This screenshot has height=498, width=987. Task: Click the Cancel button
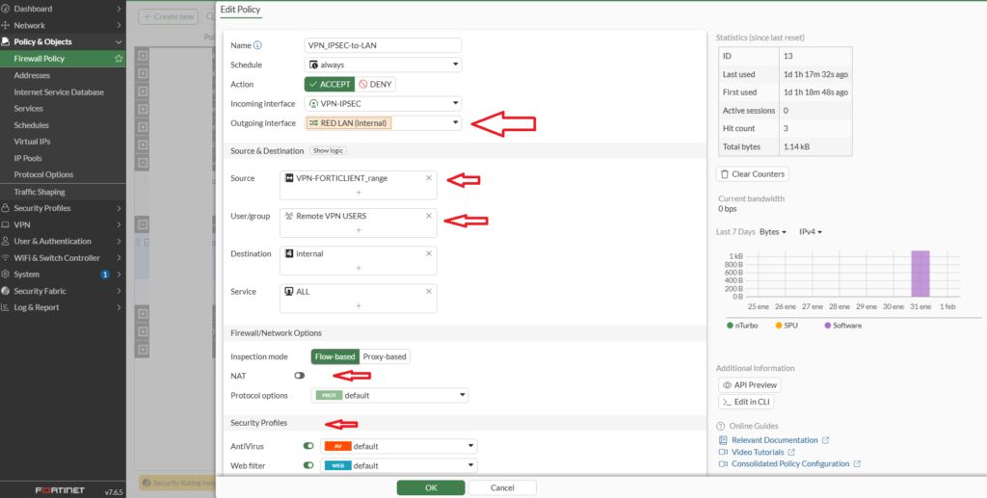(502, 488)
